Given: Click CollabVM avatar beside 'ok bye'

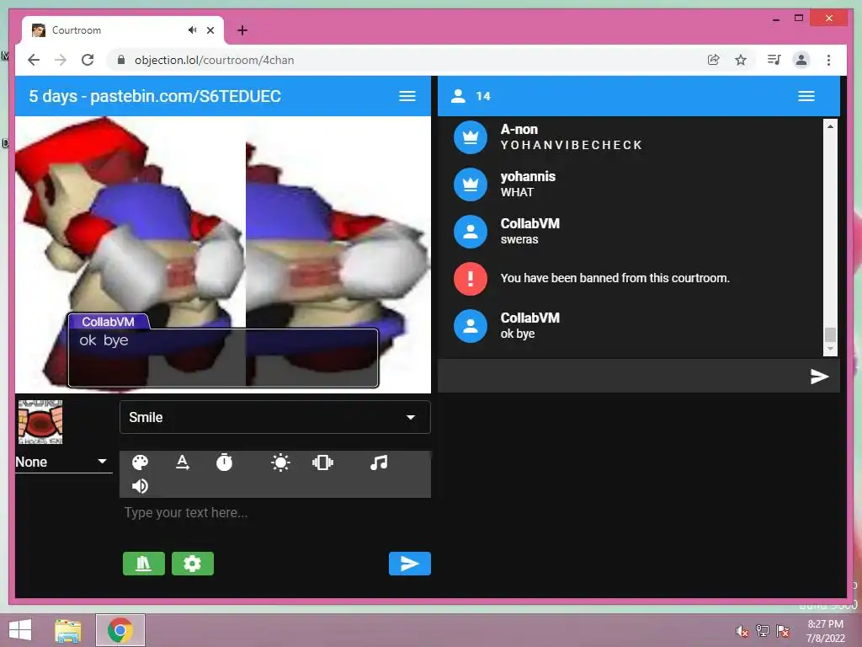Looking at the screenshot, I should tap(470, 326).
